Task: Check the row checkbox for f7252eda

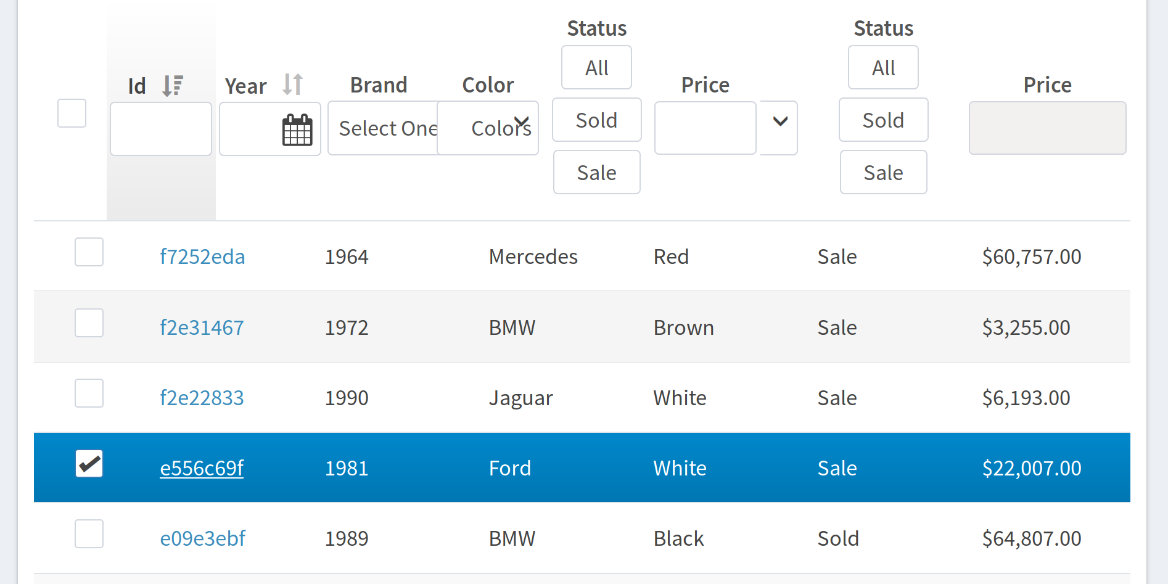Action: [89, 252]
